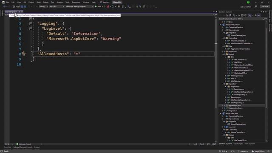The image size is (272, 153).
Task: Select VillaNumberAPIController.cs in Solution Explorer
Action: tap(242, 43)
